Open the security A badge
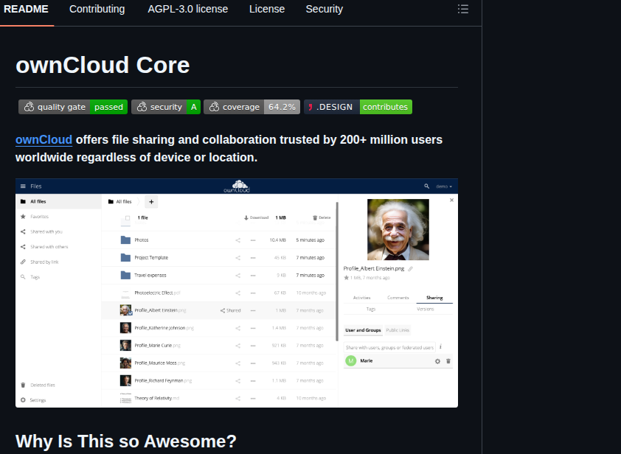The image size is (621, 454). coord(166,107)
